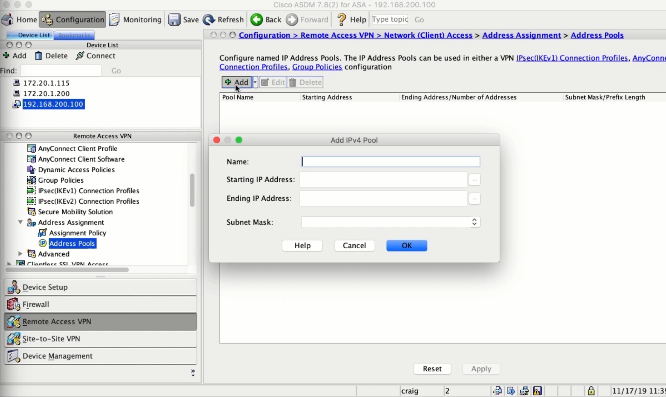
Task: Browse for Starting IP Address
Action: pos(475,180)
